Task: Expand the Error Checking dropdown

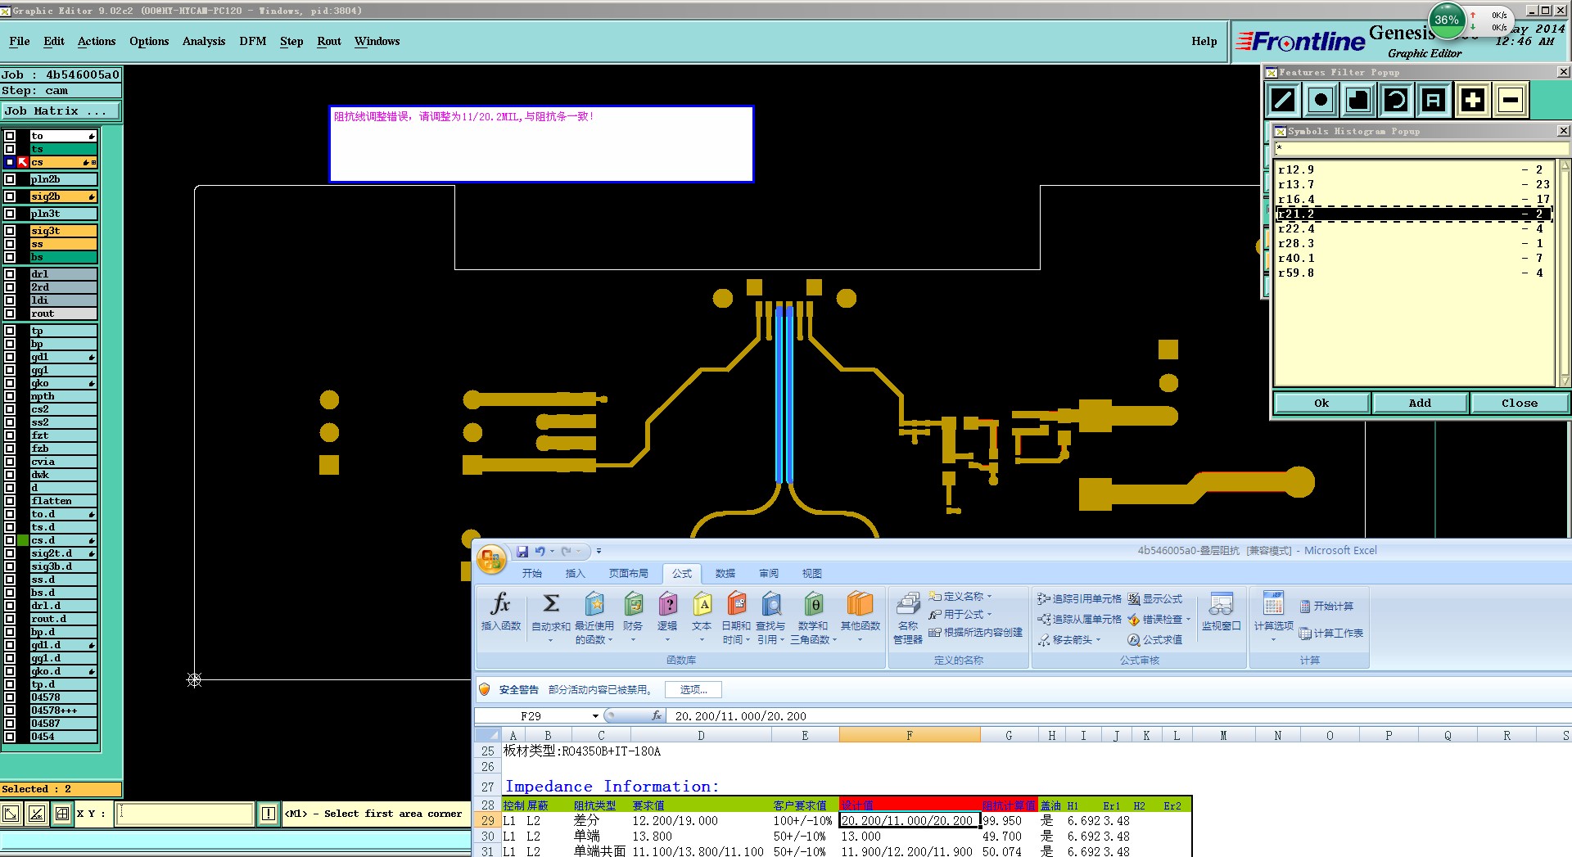Action: [1188, 620]
